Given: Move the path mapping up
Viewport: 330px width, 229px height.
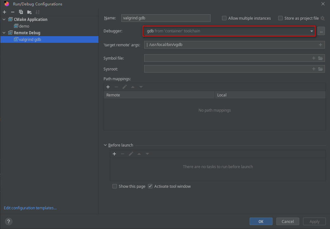Looking at the screenshot, I should pos(132,87).
